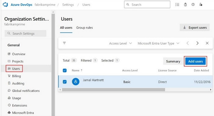Toggle the select-all users checkbox
Screen dimensions: 214x116
(65, 70)
